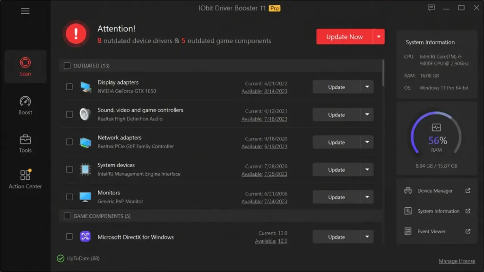The image size is (484, 272).
Task: Click the Device Manager printer icon
Action: (x=408, y=191)
